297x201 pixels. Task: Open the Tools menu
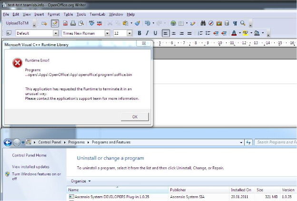coord(81,14)
